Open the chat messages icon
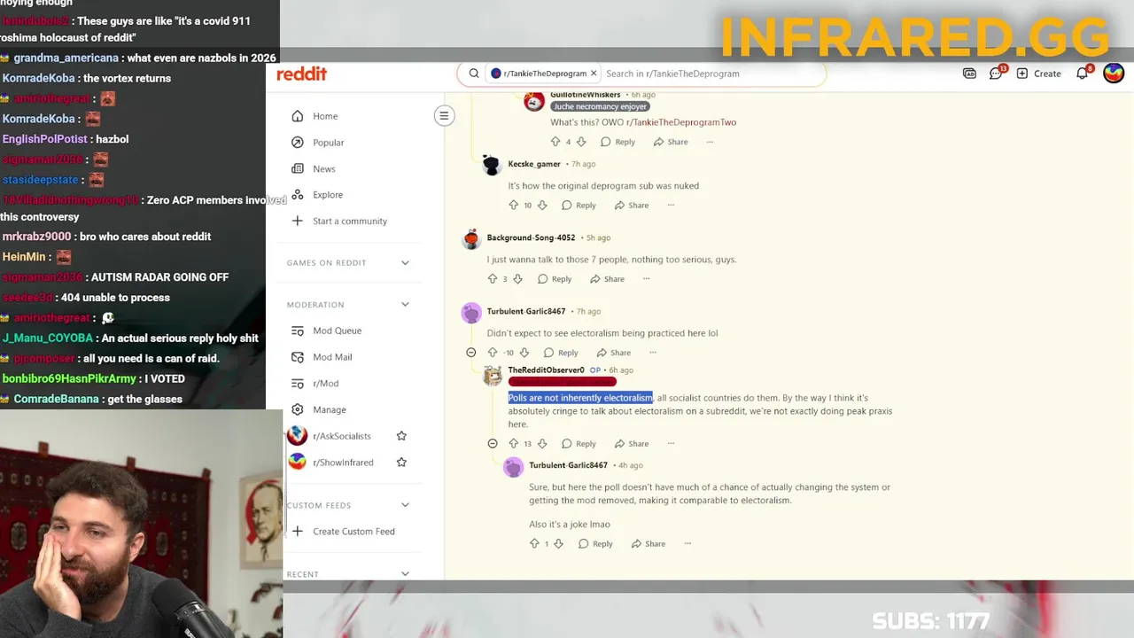 coord(996,74)
